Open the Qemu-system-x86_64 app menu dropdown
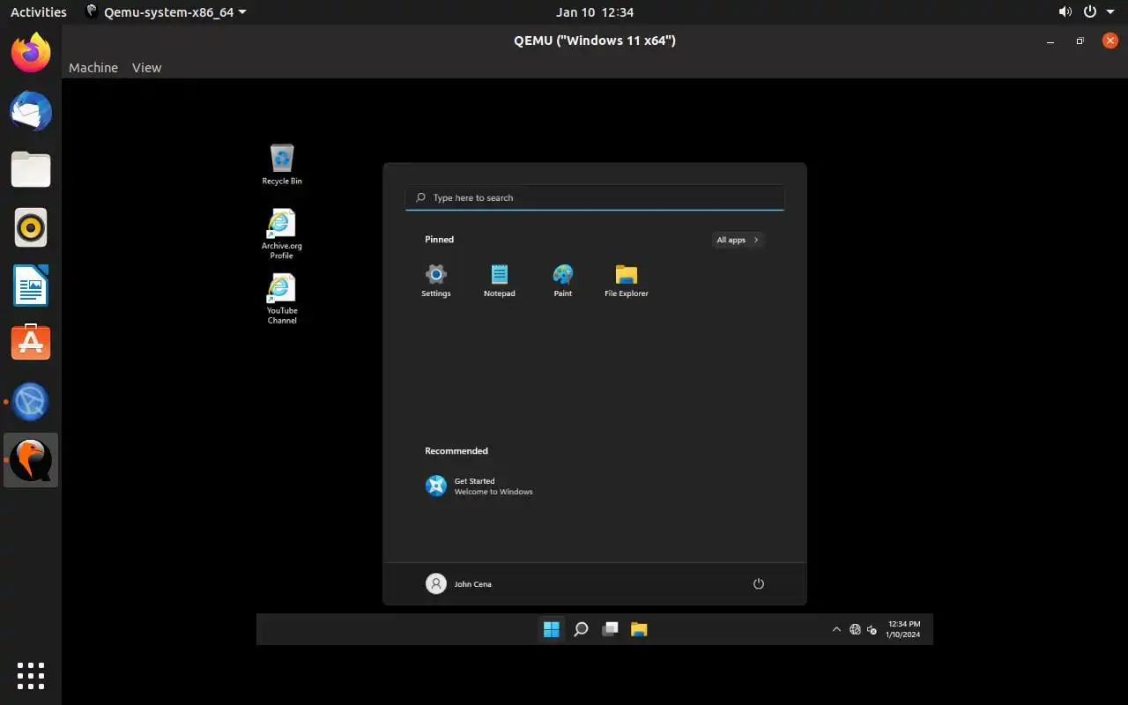This screenshot has width=1128, height=705. click(x=166, y=12)
